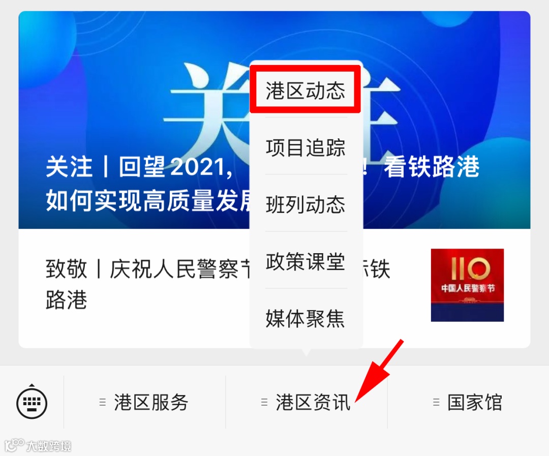549x456 pixels.
Task: Choose 班列动态 in the popup menu
Action: (x=306, y=204)
